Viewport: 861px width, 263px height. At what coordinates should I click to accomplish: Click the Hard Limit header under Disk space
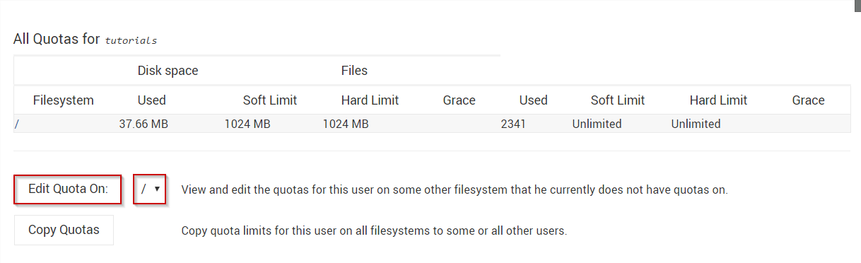[x=370, y=100]
